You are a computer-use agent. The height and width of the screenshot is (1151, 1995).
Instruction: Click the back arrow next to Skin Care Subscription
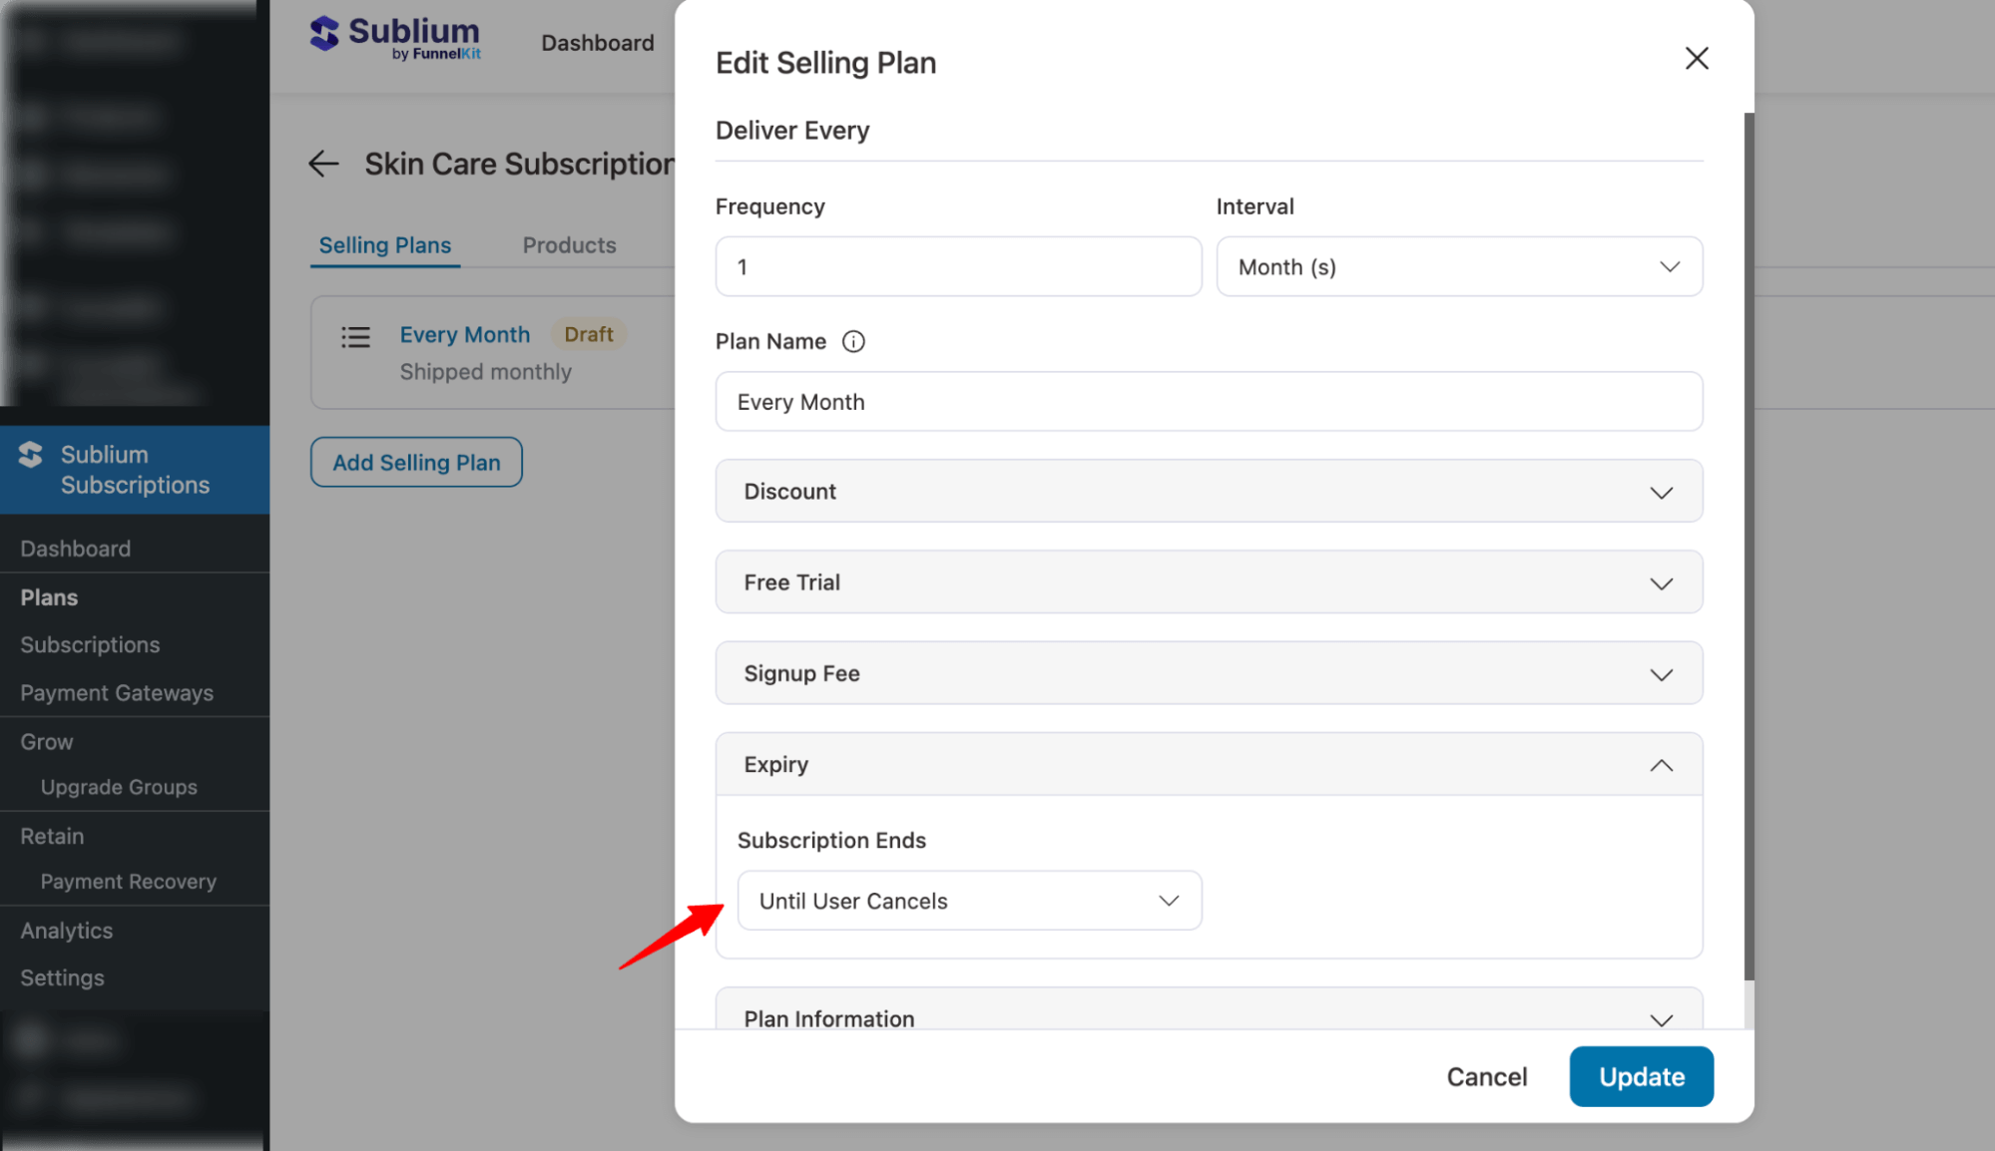pyautogui.click(x=323, y=164)
